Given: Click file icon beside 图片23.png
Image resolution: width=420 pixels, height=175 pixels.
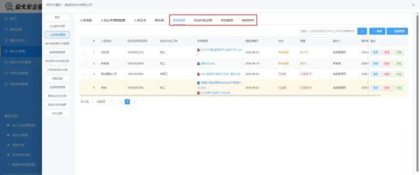Looking at the screenshot, I should pyautogui.click(x=199, y=64).
